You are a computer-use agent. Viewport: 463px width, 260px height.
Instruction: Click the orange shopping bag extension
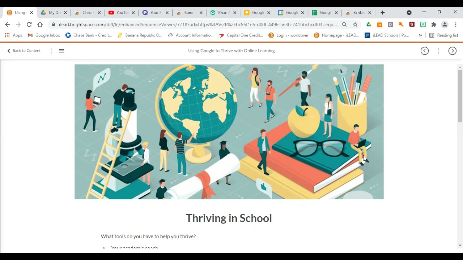tap(379, 25)
